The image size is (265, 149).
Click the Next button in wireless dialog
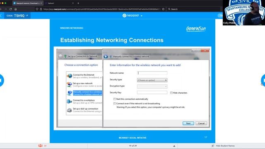click(x=188, y=123)
